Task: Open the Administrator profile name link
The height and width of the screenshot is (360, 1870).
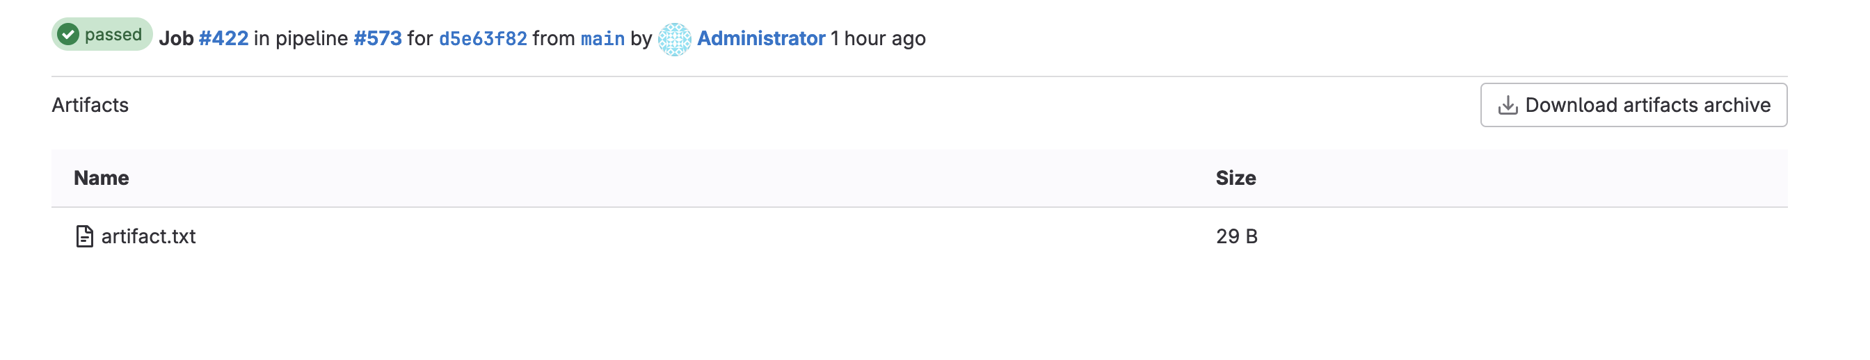Action: coord(761,38)
